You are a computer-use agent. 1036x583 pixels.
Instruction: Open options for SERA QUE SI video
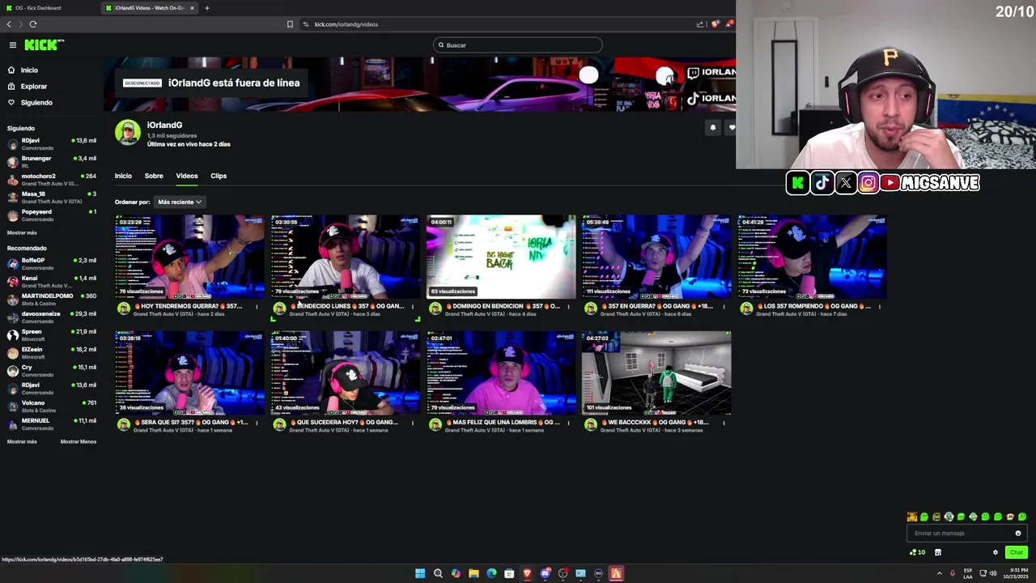tap(257, 423)
